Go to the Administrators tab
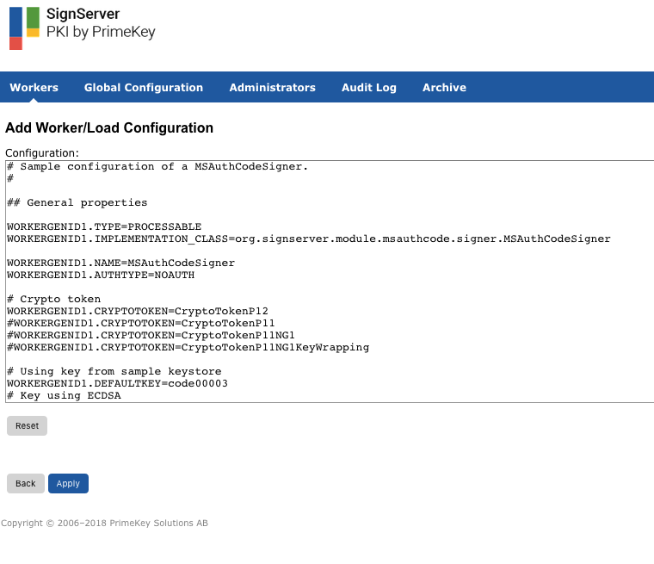The width and height of the screenshot is (654, 564). point(272,88)
